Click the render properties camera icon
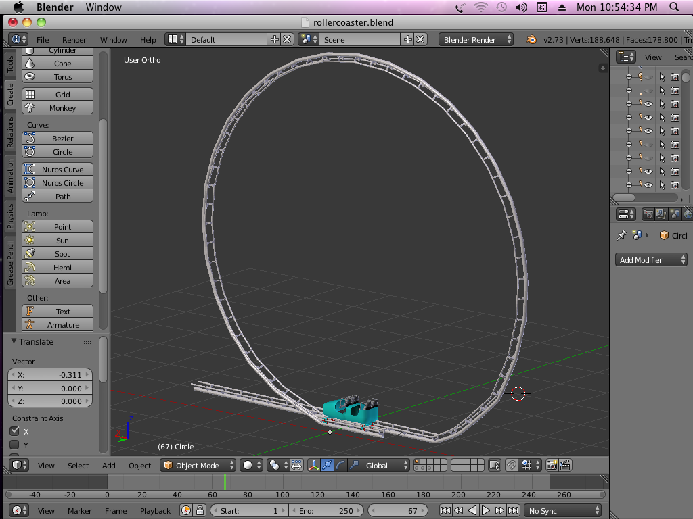Image resolution: width=693 pixels, height=519 pixels. coord(648,214)
